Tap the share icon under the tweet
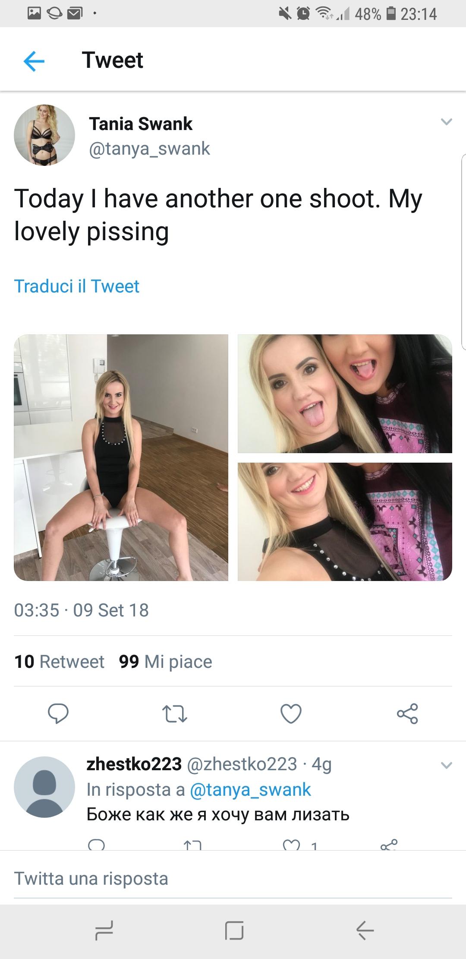The image size is (466, 959). coord(407,713)
